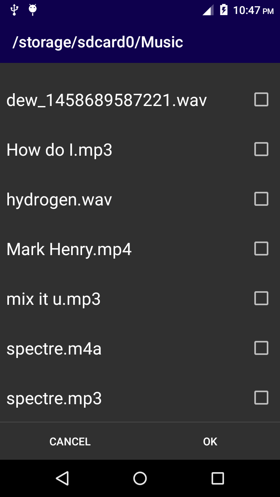Tap the Android debug icon in status bar
Viewport: 280px width, 497px height.
pos(33,10)
